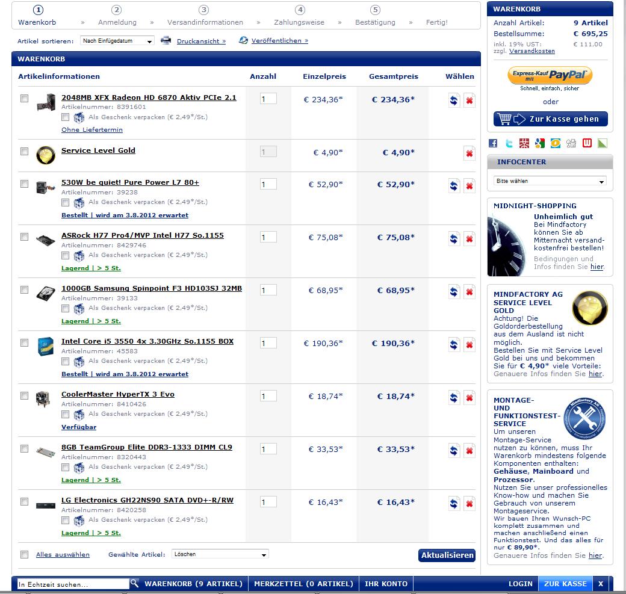Click the Zur Kasse gehen button
Viewport: 626px width, 594px height.
tap(551, 119)
